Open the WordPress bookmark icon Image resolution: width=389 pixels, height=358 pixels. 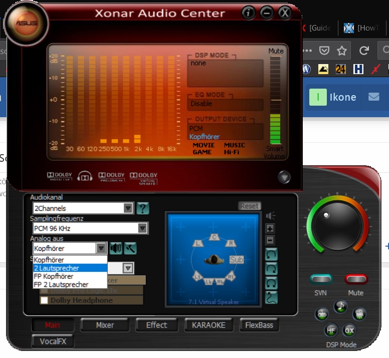tap(307, 69)
